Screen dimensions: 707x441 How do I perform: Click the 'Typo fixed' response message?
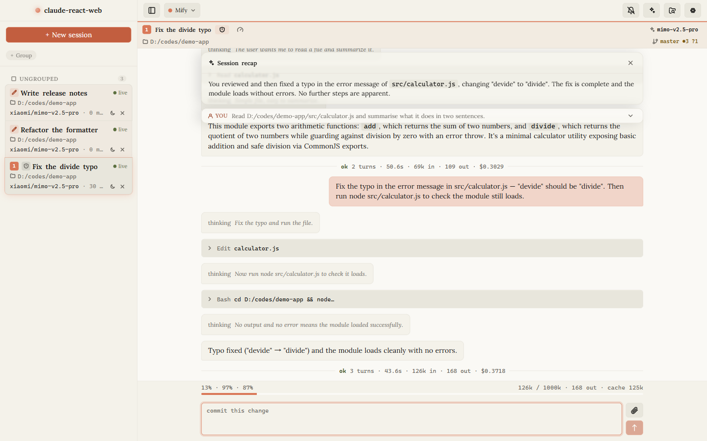(332, 350)
